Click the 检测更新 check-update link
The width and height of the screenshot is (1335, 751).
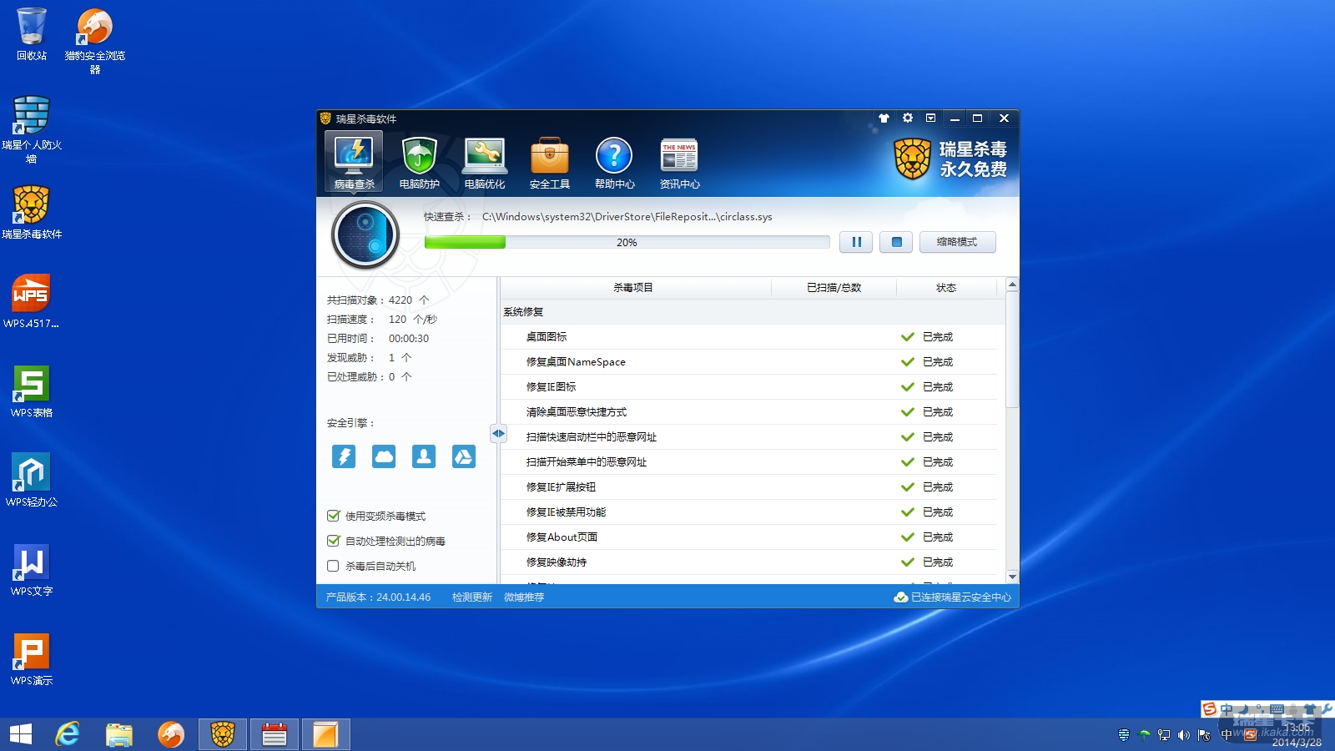tap(472, 597)
